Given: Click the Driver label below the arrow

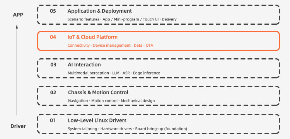Looking at the screenshot, I should [x=18, y=126].
